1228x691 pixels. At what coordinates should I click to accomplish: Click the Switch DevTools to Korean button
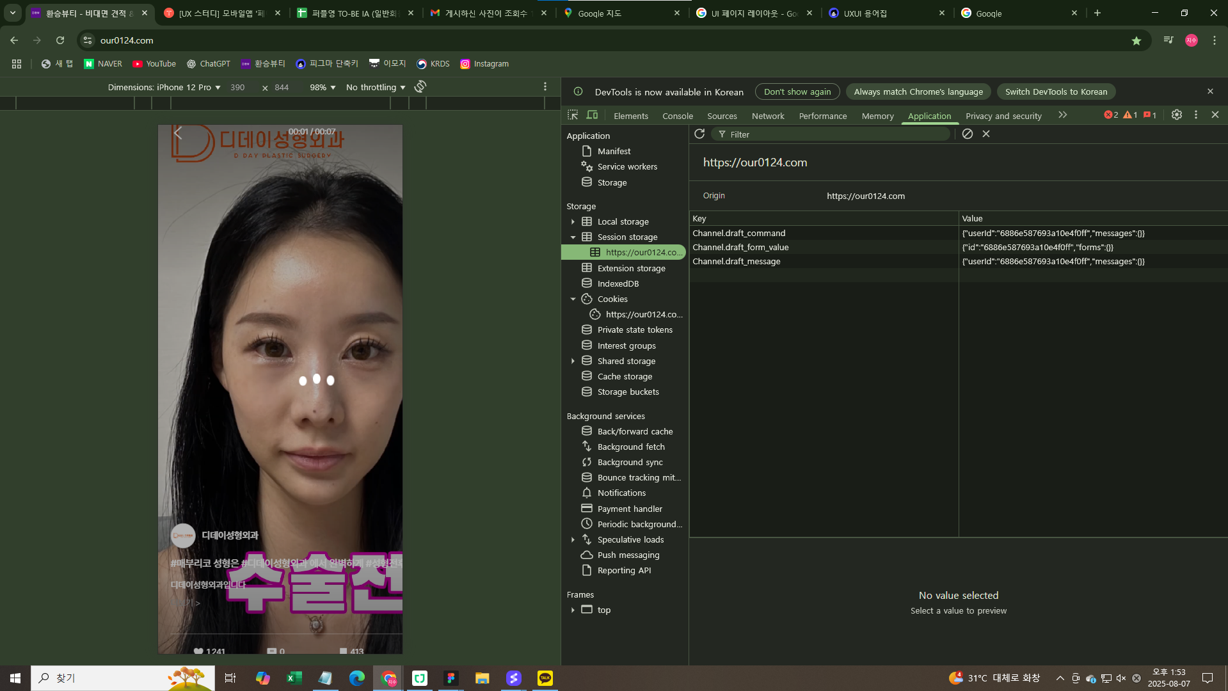1056,91
